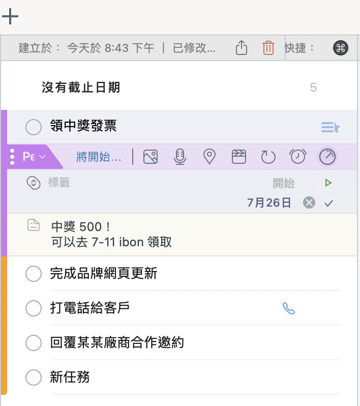This screenshot has width=360, height=406.
Task: Clear the 7月26日 start date with X
Action: pos(309,202)
